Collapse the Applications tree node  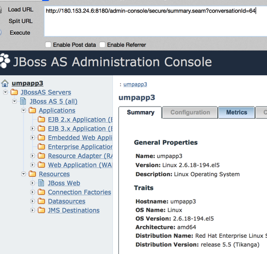24,111
